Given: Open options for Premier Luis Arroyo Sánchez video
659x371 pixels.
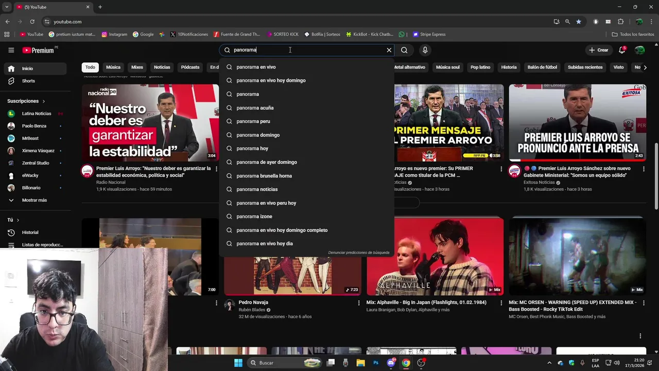Looking at the screenshot, I should [x=644, y=168].
